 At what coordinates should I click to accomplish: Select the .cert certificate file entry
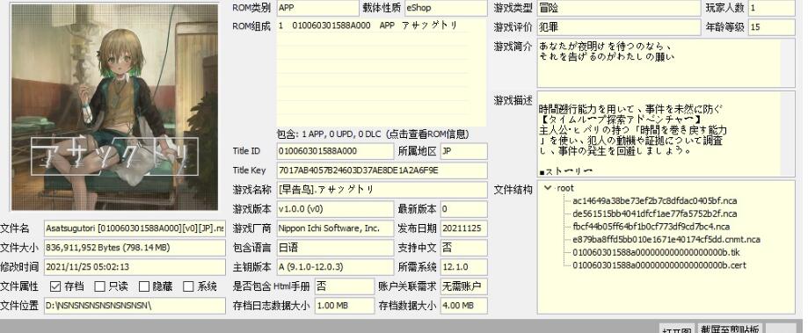point(659,265)
